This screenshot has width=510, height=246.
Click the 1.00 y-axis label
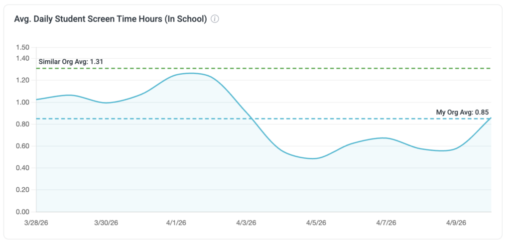pos(23,102)
